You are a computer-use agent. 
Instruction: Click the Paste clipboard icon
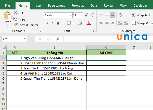[x=8, y=16]
